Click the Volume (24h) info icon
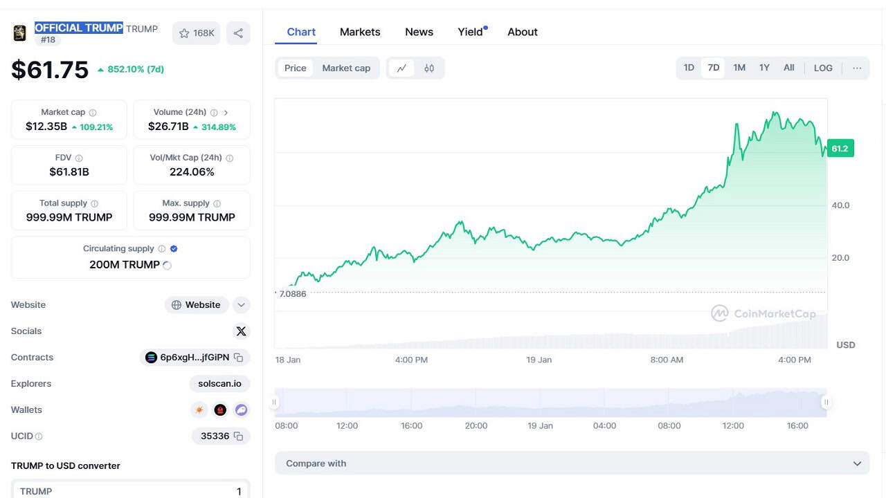The width and height of the screenshot is (886, 498). pyautogui.click(x=214, y=112)
